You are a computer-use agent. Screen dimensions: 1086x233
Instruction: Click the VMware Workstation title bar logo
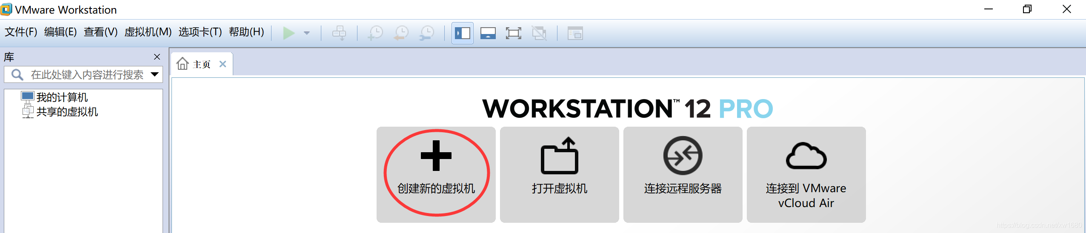coord(6,9)
